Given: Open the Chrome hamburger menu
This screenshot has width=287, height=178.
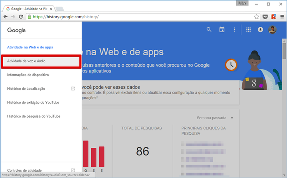Looking at the screenshot, I should click(282, 17).
